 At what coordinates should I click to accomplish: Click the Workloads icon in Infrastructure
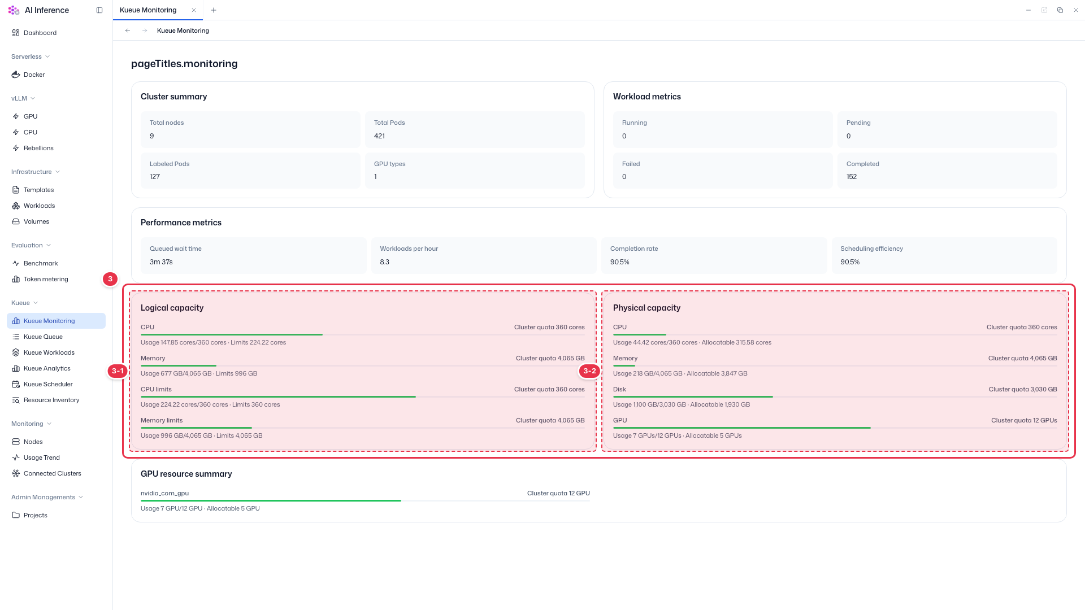coord(16,206)
